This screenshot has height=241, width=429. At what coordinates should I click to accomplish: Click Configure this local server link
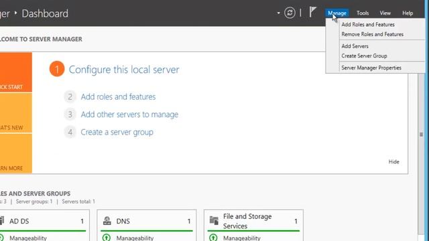point(124,70)
